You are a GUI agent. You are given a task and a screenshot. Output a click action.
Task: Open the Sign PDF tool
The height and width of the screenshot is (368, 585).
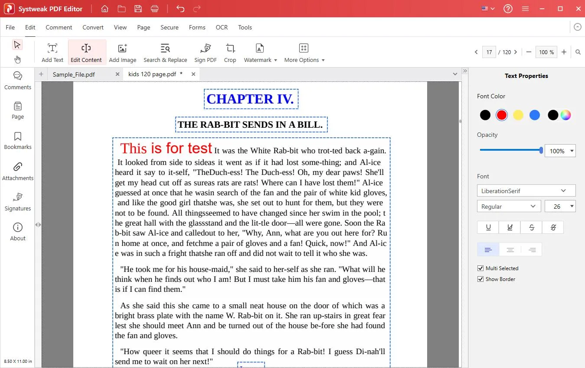206,53
